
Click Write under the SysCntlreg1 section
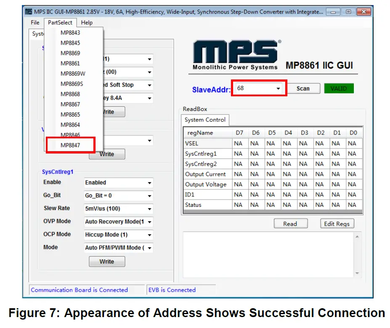[106, 261]
